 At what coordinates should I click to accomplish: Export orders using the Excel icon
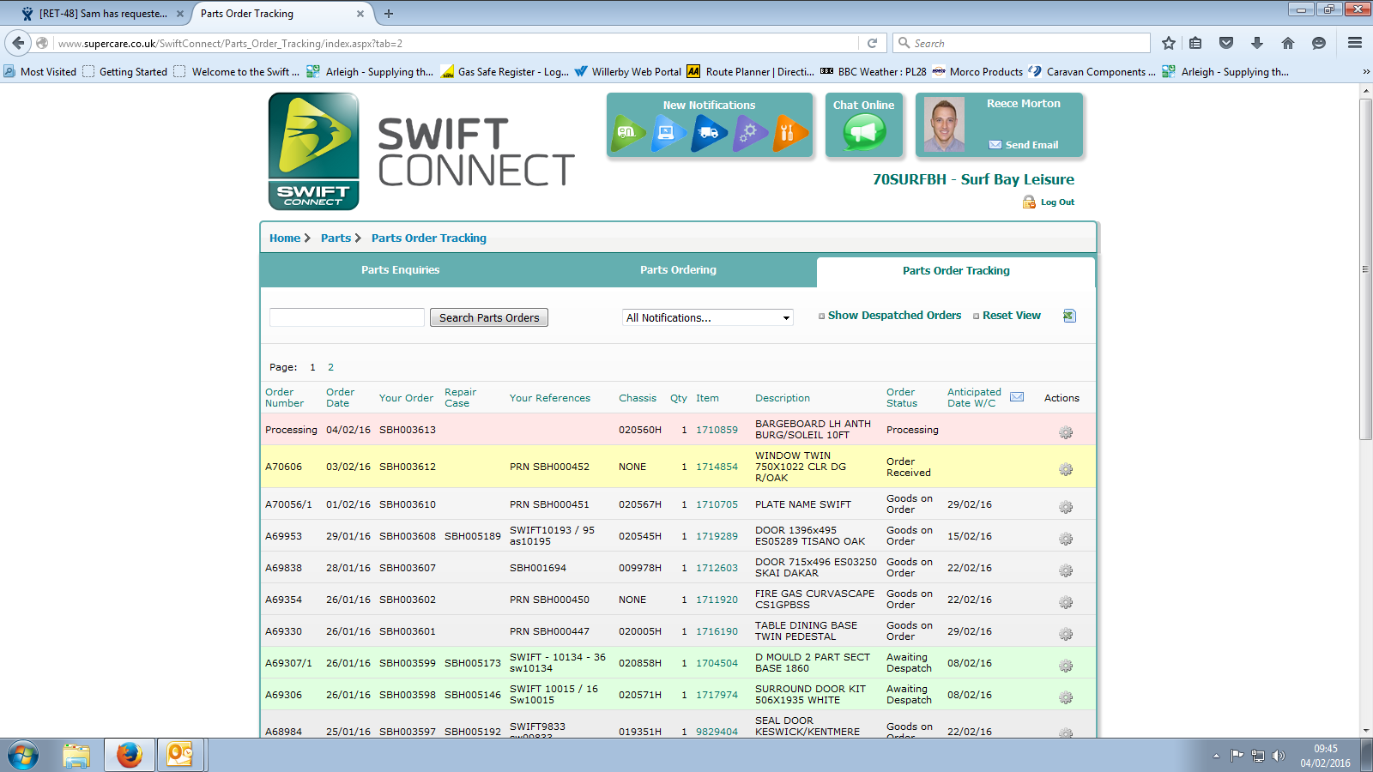coord(1069,316)
